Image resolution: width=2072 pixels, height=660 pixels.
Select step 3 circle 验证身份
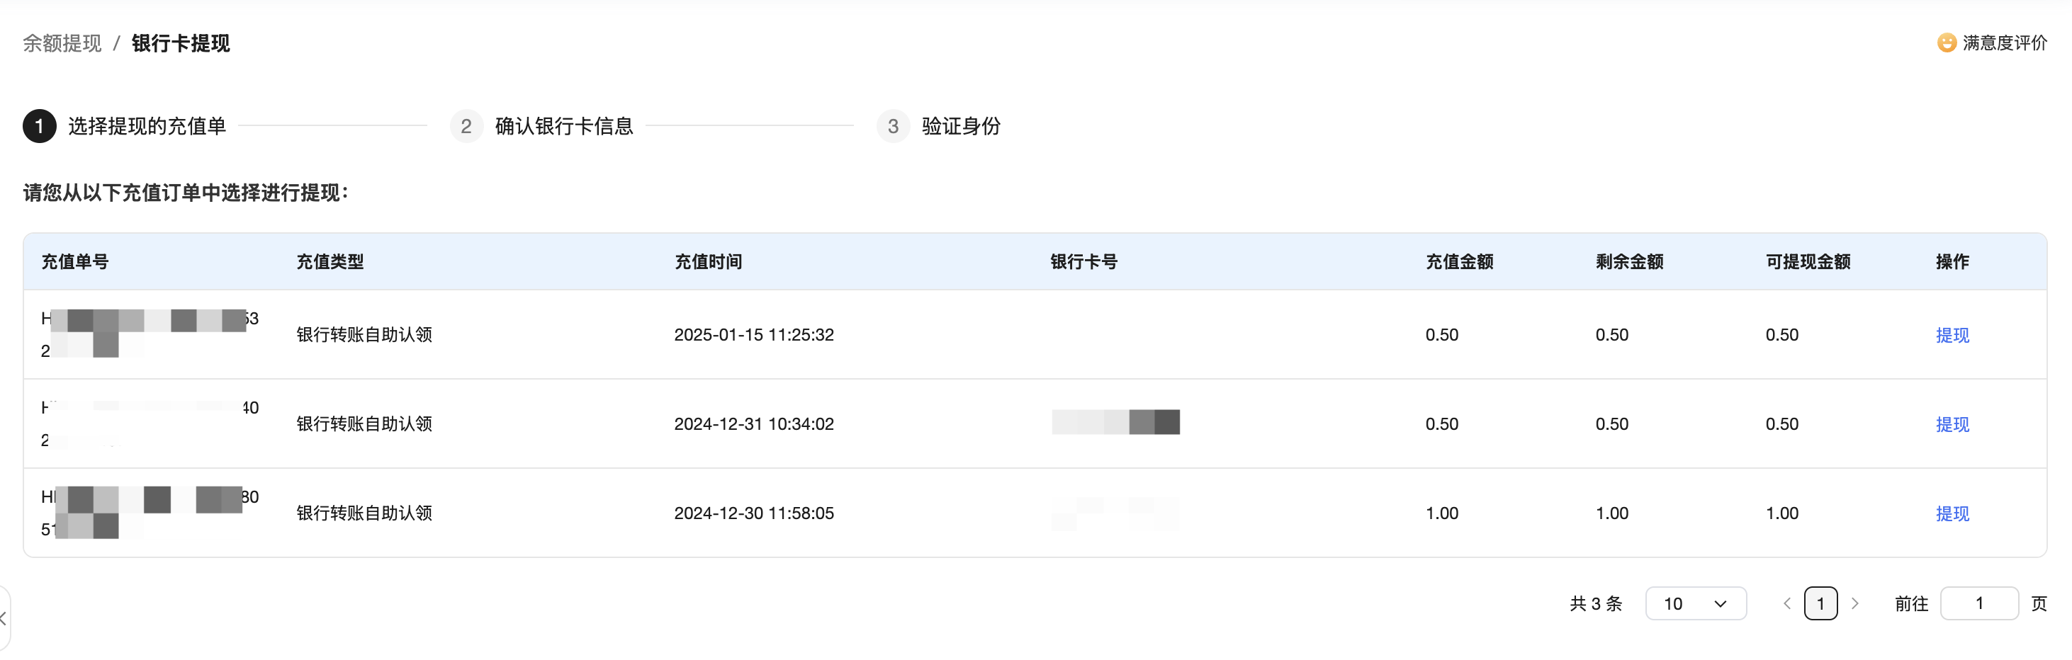(893, 126)
